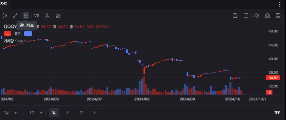Save the chart with floppy disk icon

click(235, 16)
